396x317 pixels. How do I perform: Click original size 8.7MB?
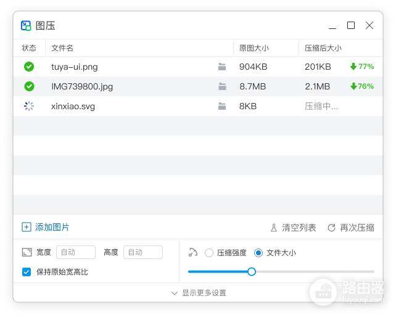tap(252, 86)
